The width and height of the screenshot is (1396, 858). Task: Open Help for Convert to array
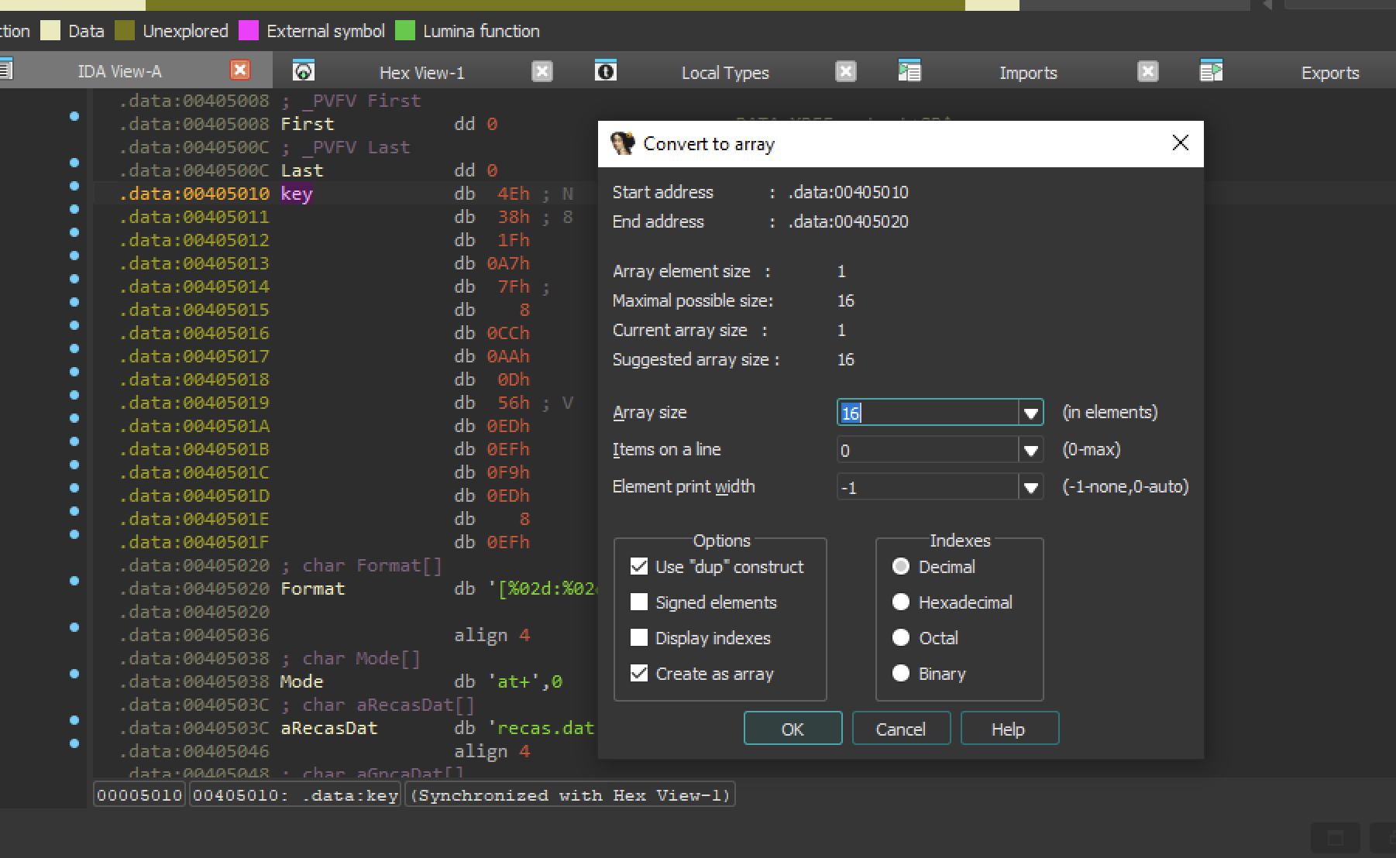click(x=1009, y=729)
